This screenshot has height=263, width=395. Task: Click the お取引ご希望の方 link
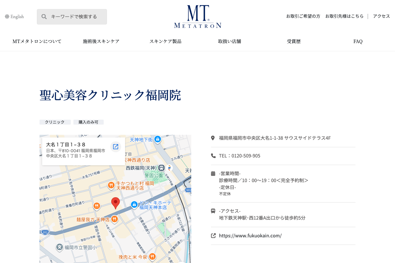pyautogui.click(x=303, y=16)
